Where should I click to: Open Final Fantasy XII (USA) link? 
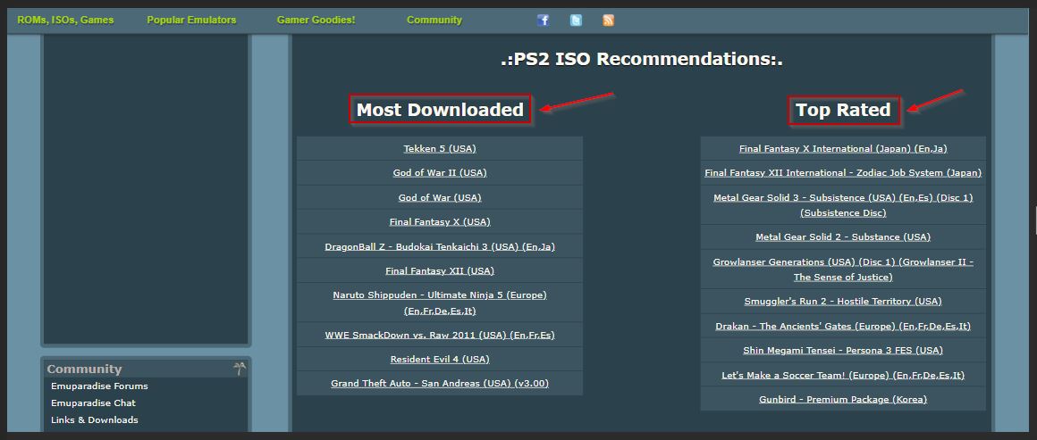(440, 270)
